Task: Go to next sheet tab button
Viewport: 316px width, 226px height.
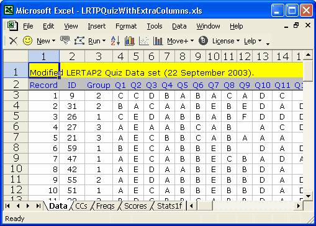Action: 28,206
